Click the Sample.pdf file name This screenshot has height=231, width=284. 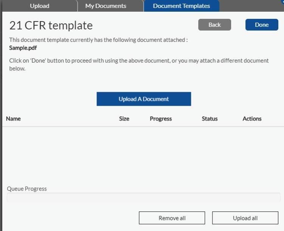click(23, 48)
